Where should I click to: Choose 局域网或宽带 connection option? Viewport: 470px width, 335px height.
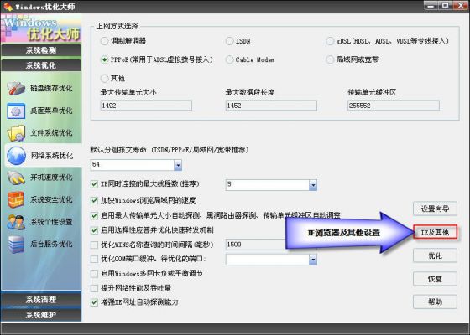pos(330,59)
